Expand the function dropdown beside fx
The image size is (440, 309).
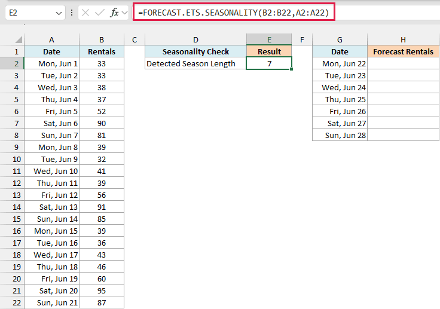[x=124, y=13]
